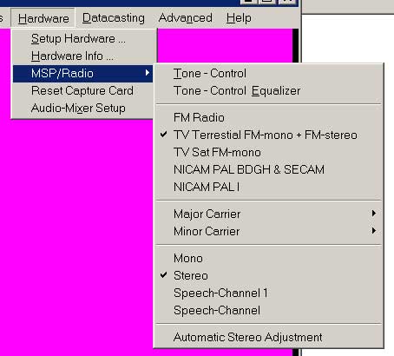Open the Hardware menu
This screenshot has width=394, height=356.
coord(43,18)
